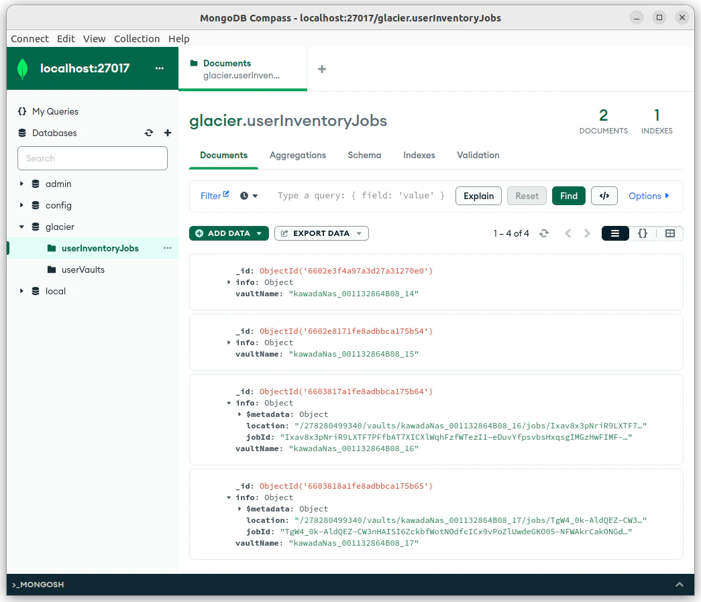
Task: Open the query history clock dropdown
Action: point(249,196)
